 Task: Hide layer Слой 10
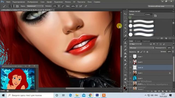[x=130, y=68]
